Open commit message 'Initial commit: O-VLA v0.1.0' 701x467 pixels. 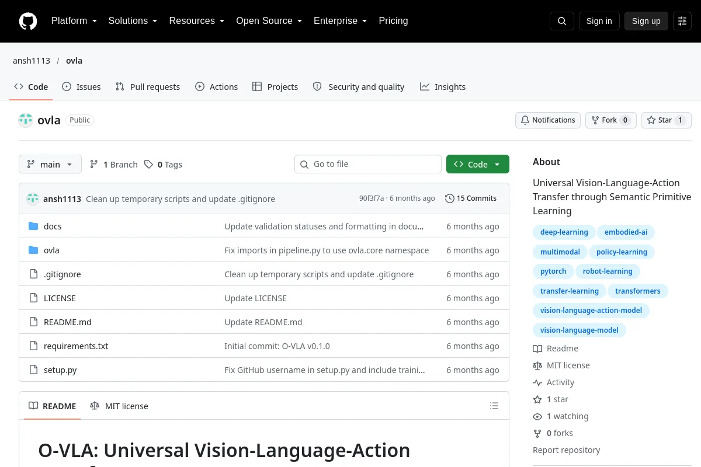(x=277, y=346)
